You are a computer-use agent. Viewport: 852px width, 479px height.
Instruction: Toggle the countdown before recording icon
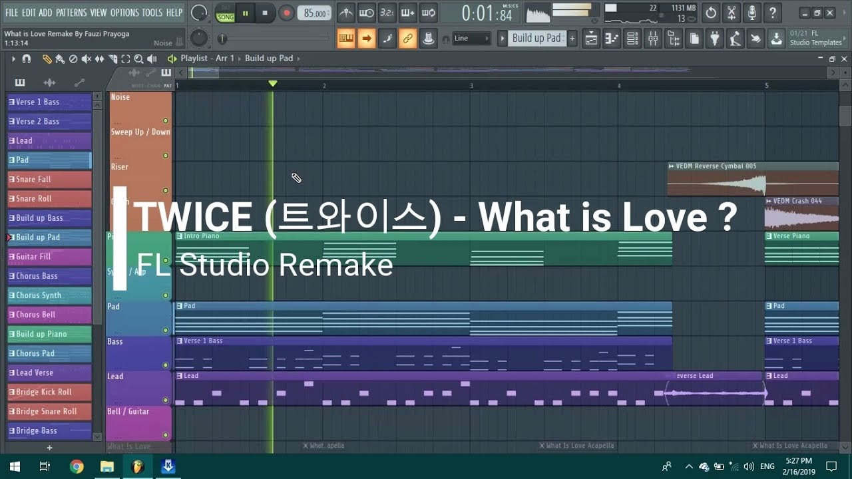click(x=387, y=13)
